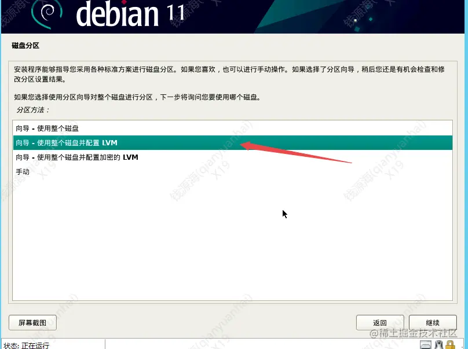
Task: Click the mouse capture icon in status bar
Action: pos(438,345)
